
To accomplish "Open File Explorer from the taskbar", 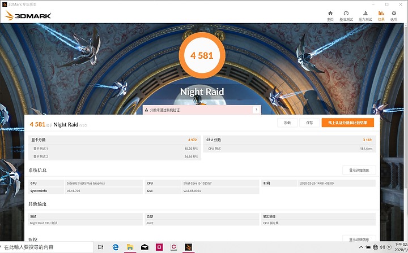I will tap(130, 247).
